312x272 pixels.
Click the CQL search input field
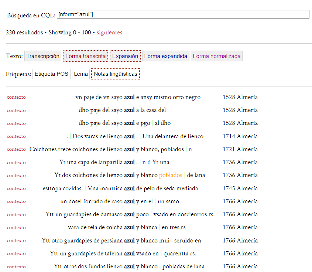(x=183, y=14)
